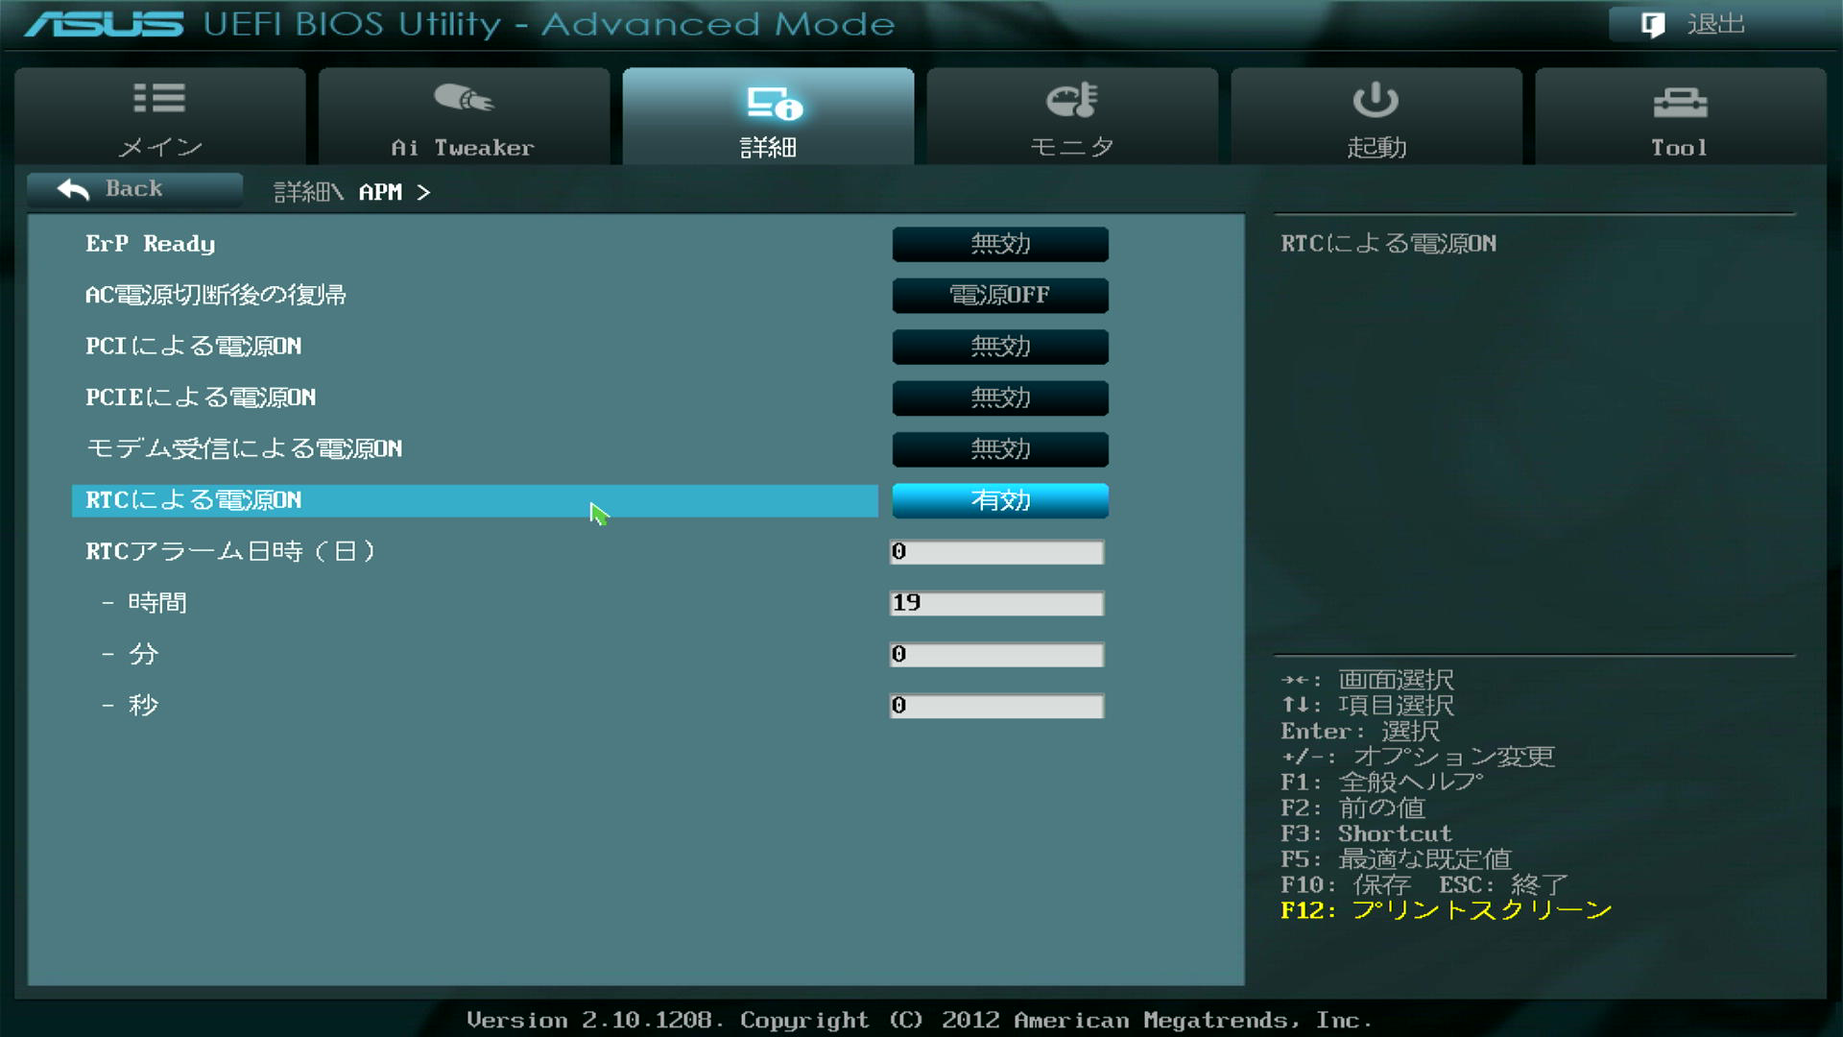This screenshot has width=1843, height=1037.
Task: Select the AC電源切断後の復帰 row label
Action: pos(216,295)
